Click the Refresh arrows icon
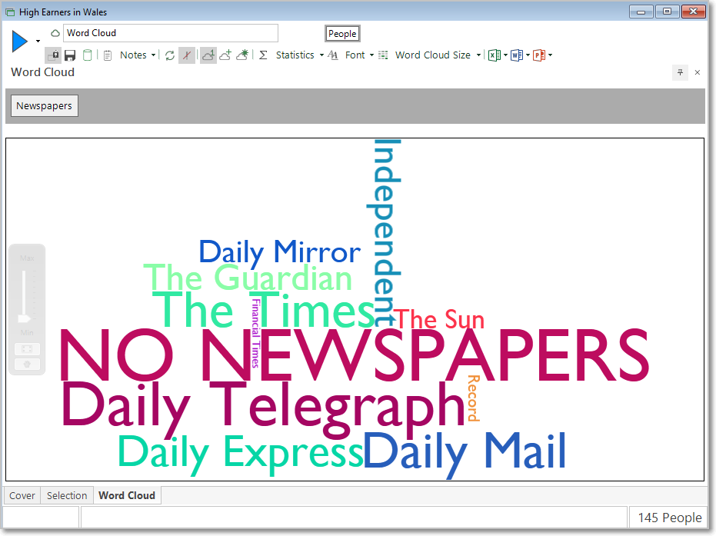Viewport: 716px width, 536px height. tap(170, 55)
